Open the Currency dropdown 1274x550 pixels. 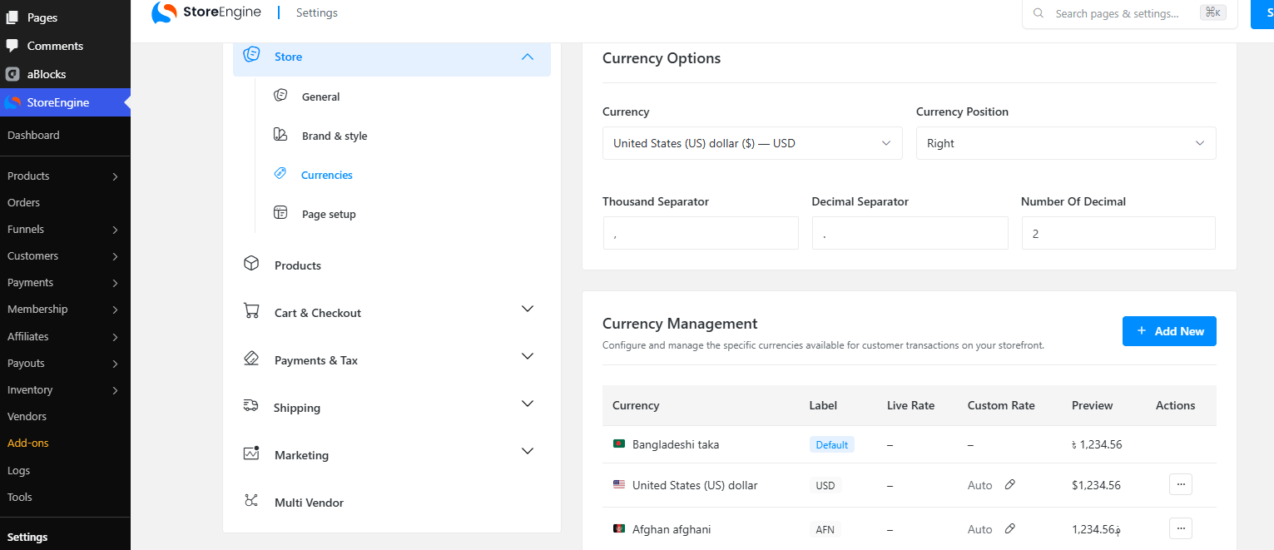pyautogui.click(x=752, y=143)
